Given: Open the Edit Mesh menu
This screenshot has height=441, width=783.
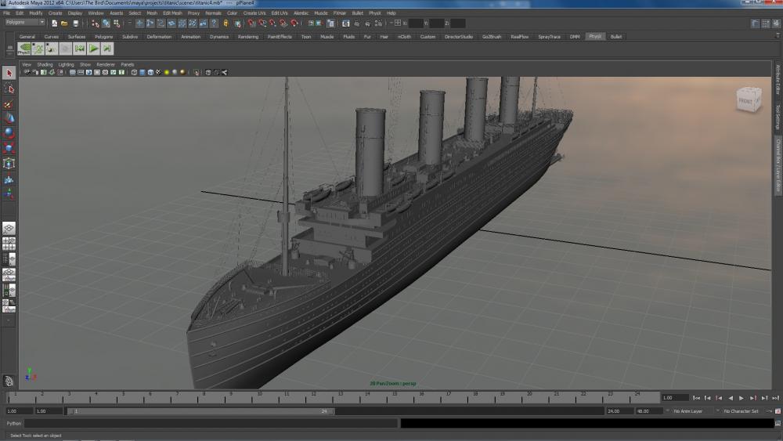Looking at the screenshot, I should coord(173,13).
